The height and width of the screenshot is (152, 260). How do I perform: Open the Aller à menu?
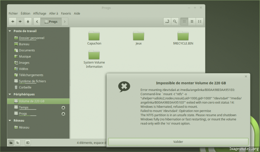[x=54, y=13]
